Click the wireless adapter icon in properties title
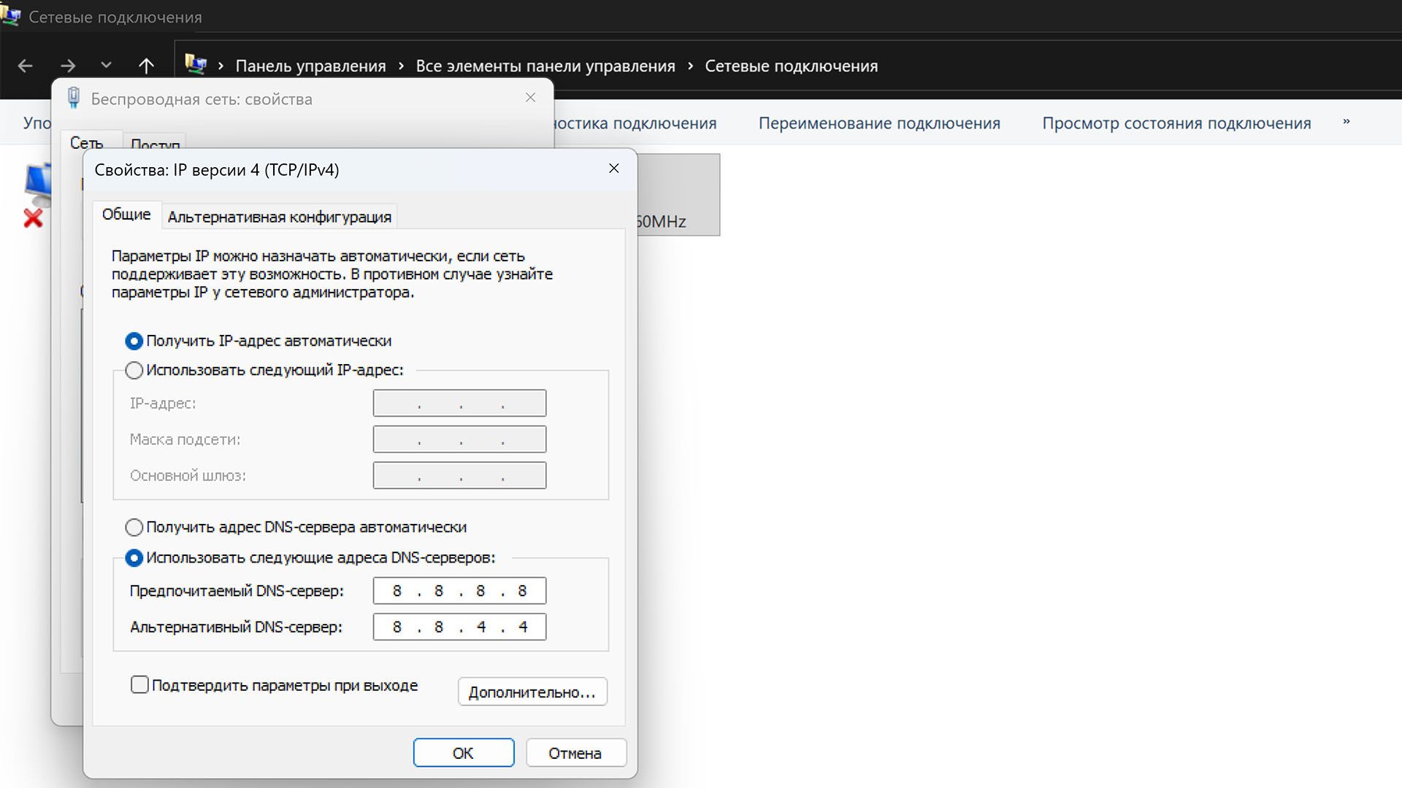The width and height of the screenshot is (1402, 788). (73, 98)
